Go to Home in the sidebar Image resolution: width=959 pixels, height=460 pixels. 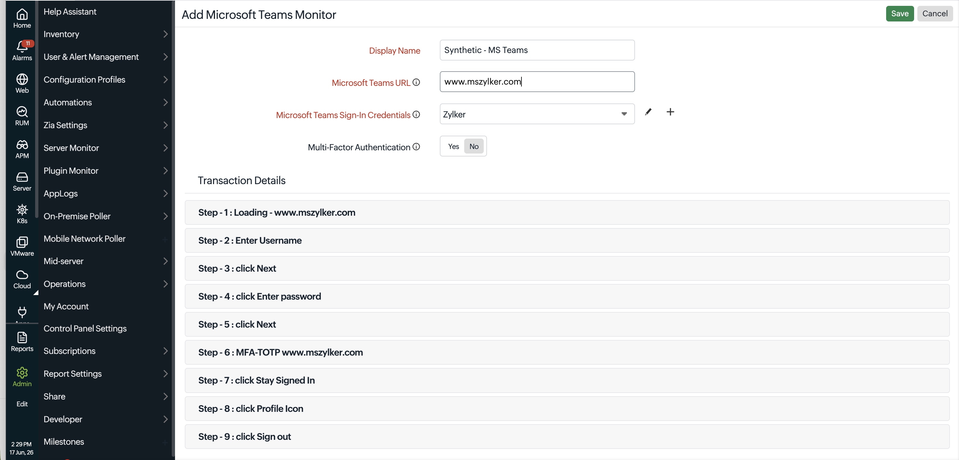click(22, 19)
